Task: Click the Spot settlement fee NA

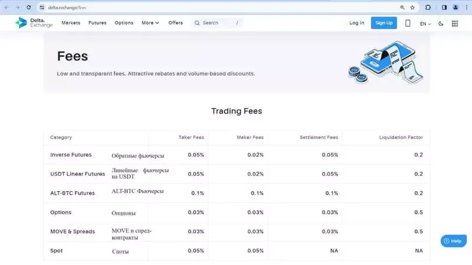Action: coord(334,251)
